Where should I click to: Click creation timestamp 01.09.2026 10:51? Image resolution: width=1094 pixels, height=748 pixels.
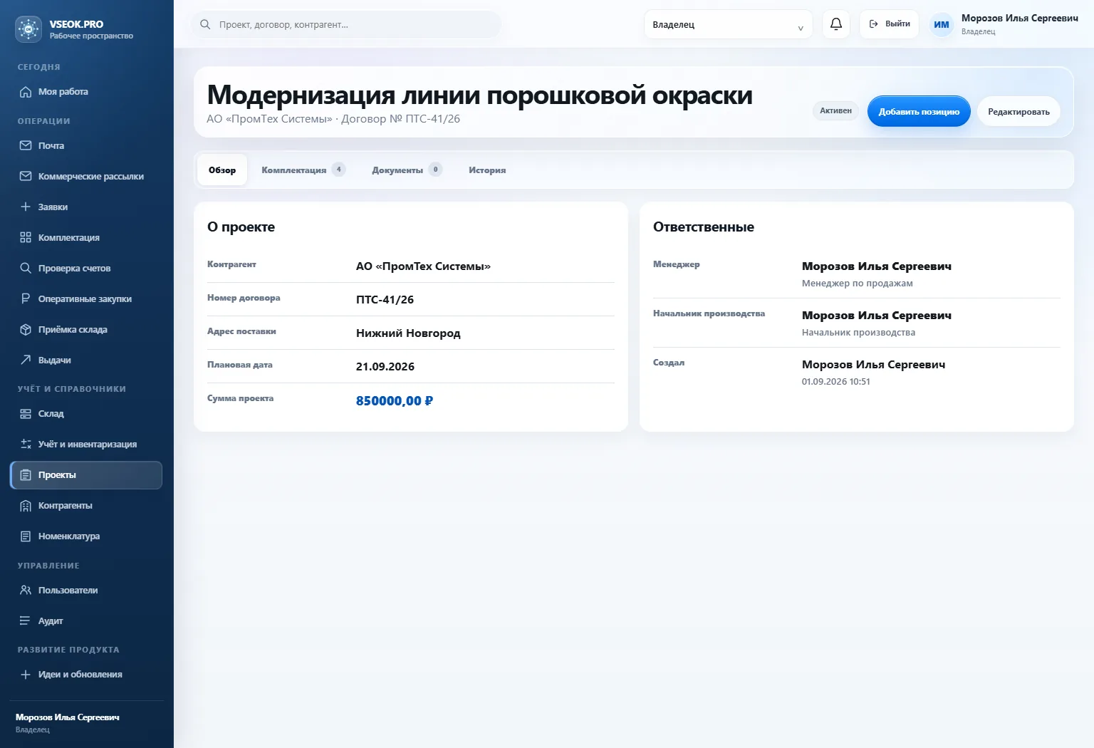[835, 382]
